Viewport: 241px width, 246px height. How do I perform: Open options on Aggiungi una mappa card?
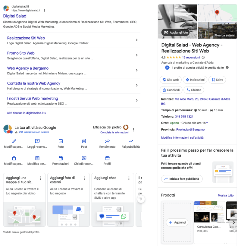40,178
